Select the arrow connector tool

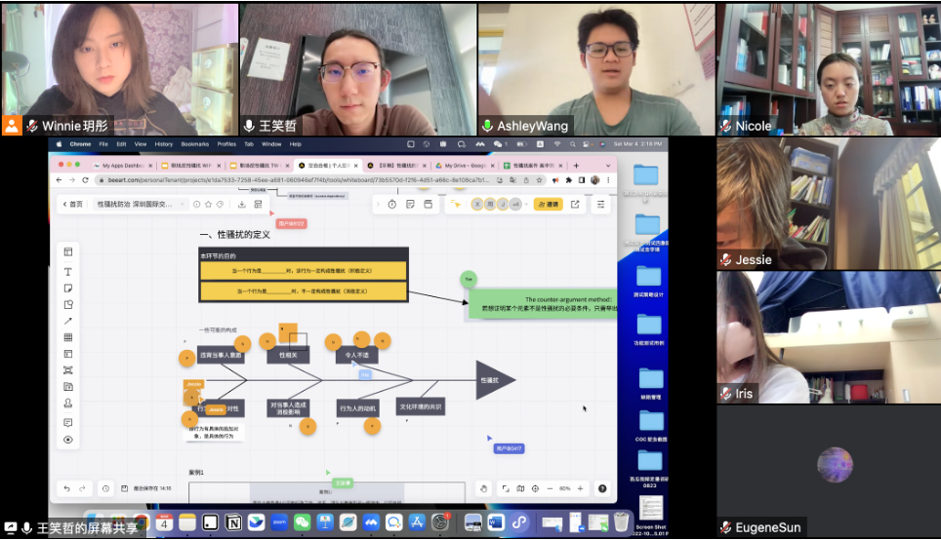coord(67,322)
